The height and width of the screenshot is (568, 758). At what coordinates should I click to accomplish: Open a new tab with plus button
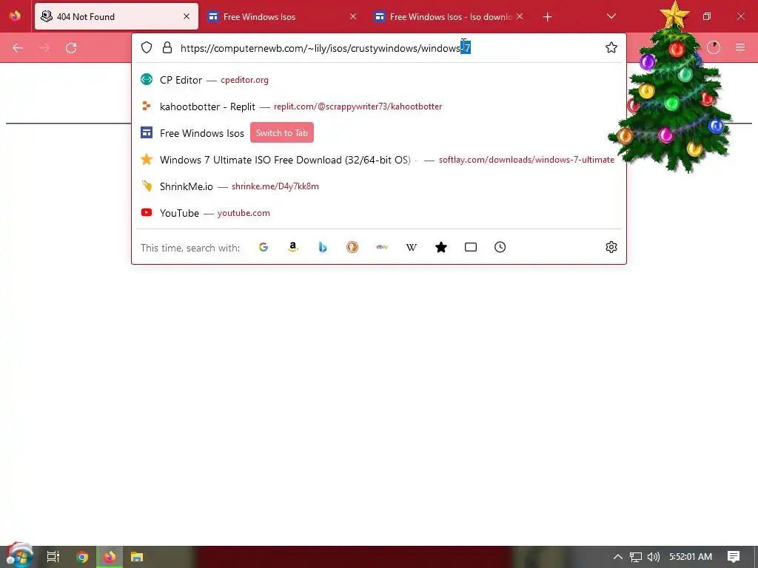547,17
